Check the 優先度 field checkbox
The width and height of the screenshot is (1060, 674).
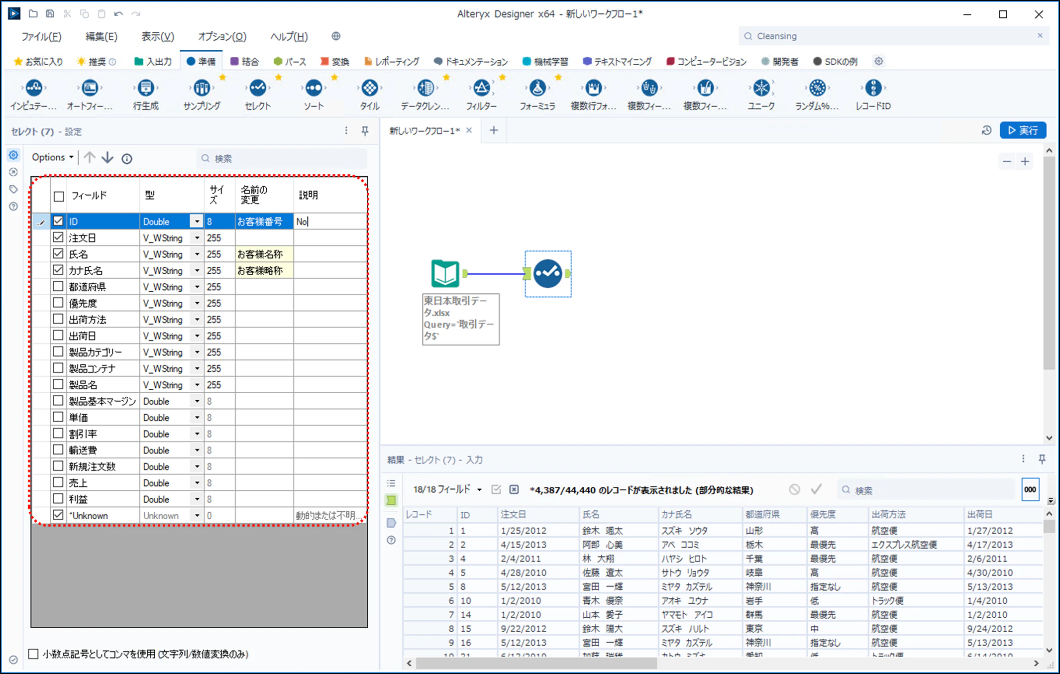(x=58, y=303)
